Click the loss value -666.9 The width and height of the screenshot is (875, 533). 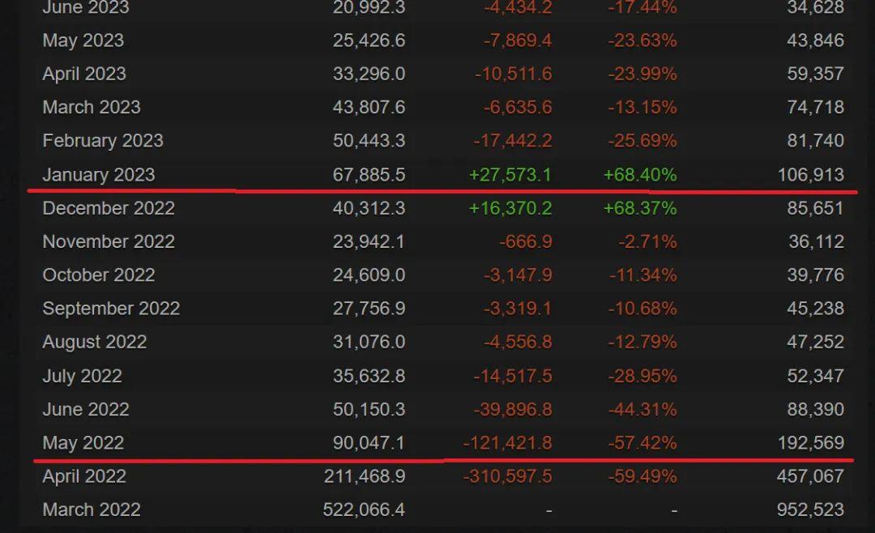526,241
